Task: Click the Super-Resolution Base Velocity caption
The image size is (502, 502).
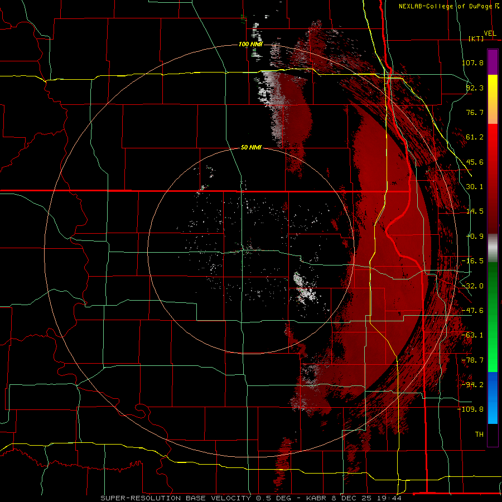Action: point(250,498)
